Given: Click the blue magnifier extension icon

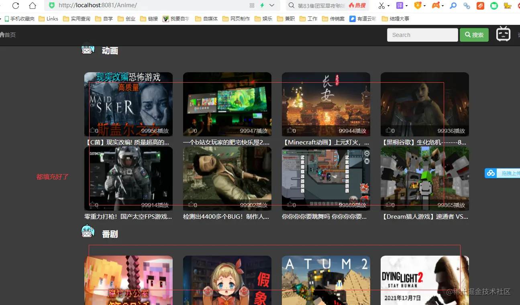Looking at the screenshot, I should [x=453, y=6].
